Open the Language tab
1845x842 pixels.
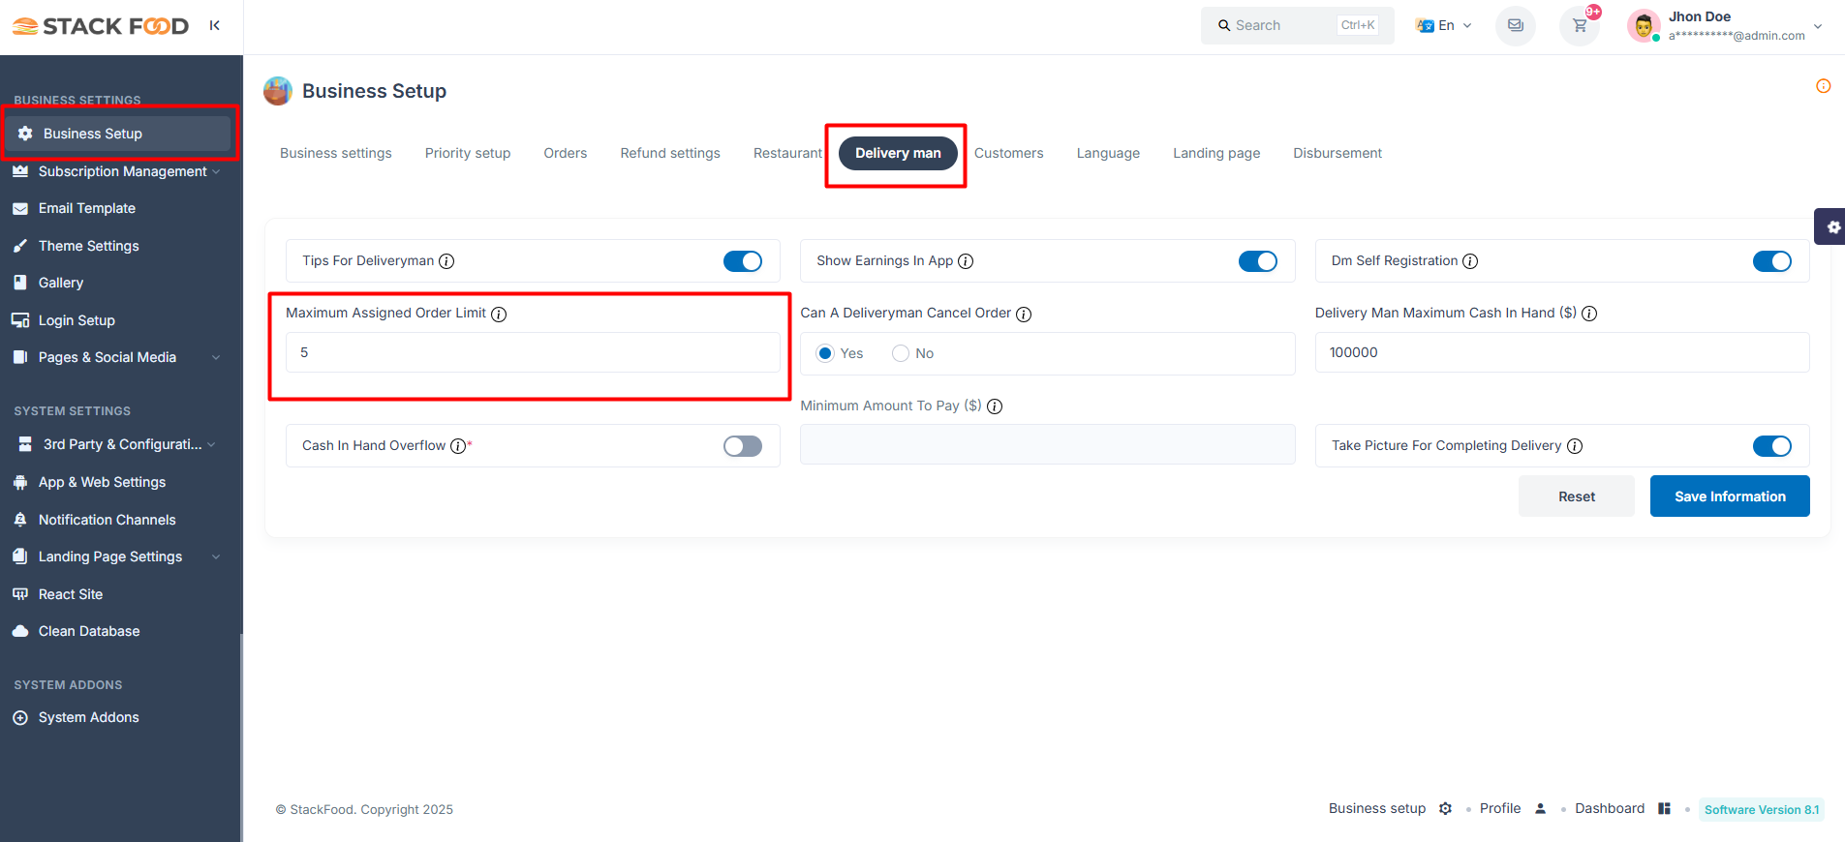tap(1108, 153)
